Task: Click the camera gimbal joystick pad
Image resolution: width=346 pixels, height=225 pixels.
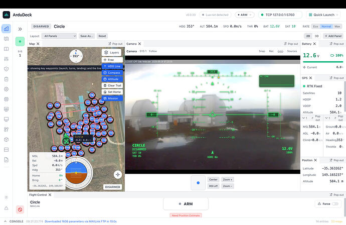Action: pos(198,183)
